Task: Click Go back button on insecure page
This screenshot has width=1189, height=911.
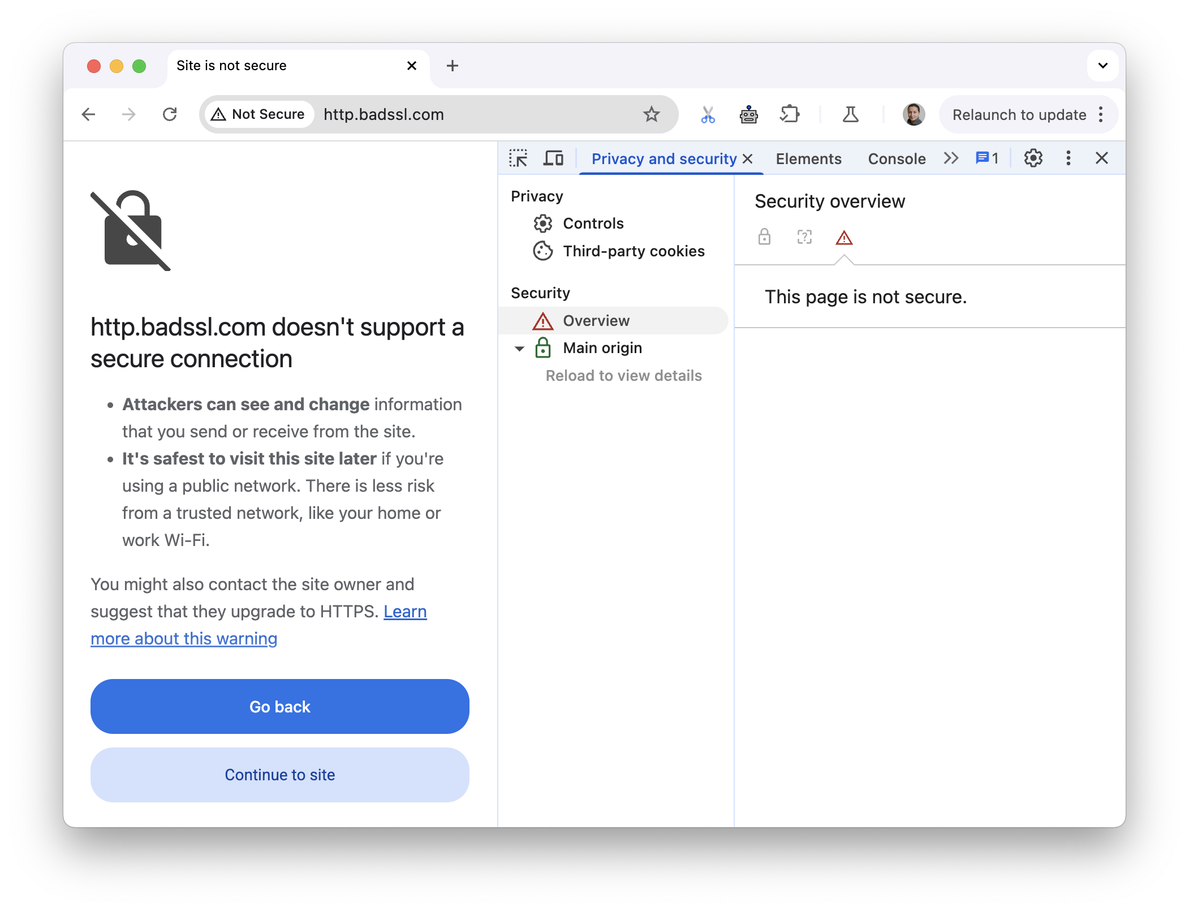Action: [280, 706]
